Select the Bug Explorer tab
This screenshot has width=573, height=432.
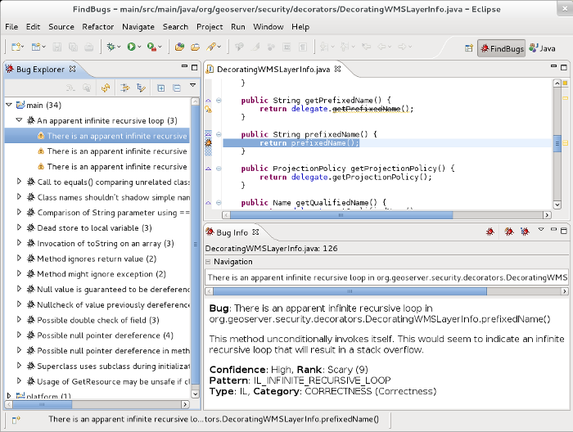(40, 69)
